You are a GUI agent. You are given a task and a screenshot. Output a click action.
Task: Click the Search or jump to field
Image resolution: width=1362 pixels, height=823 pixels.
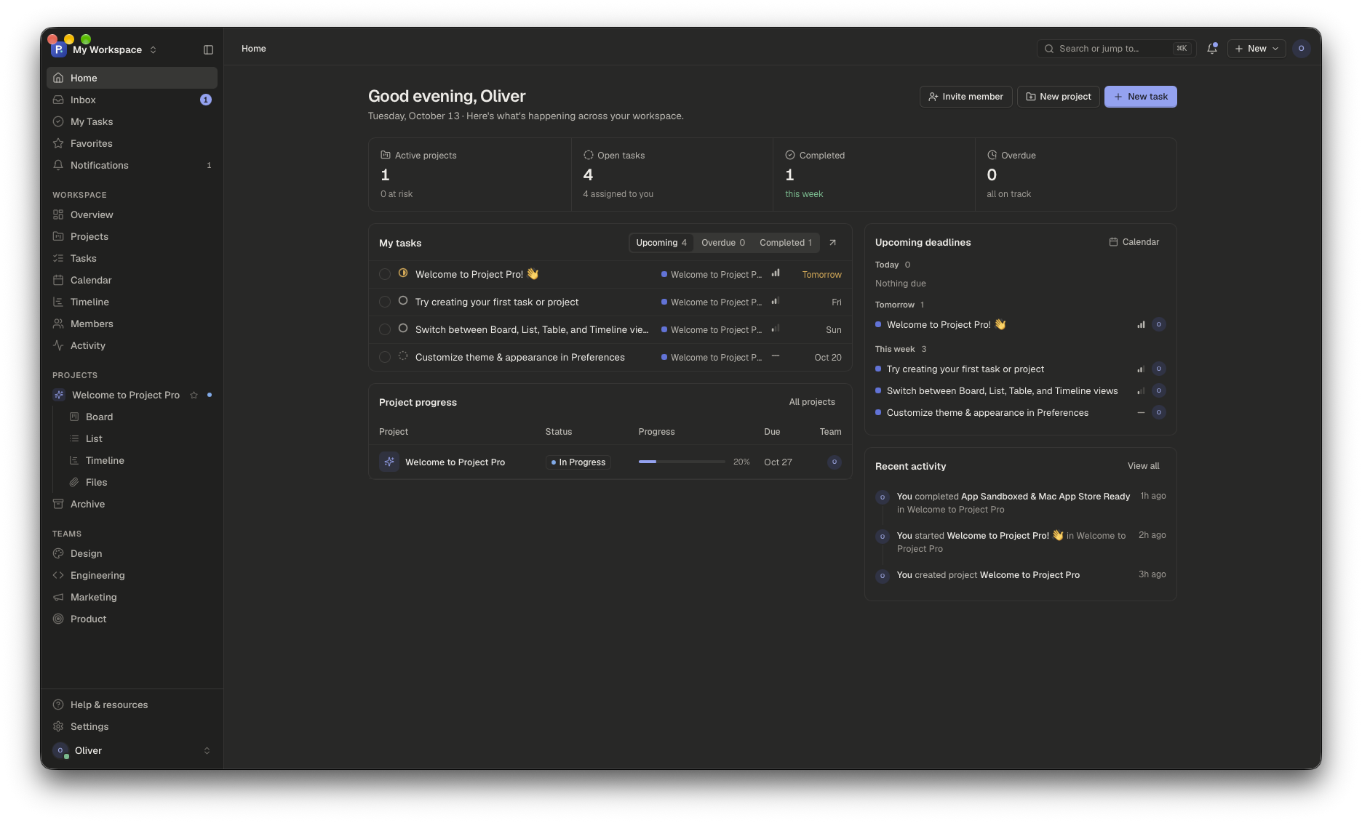coord(1116,49)
